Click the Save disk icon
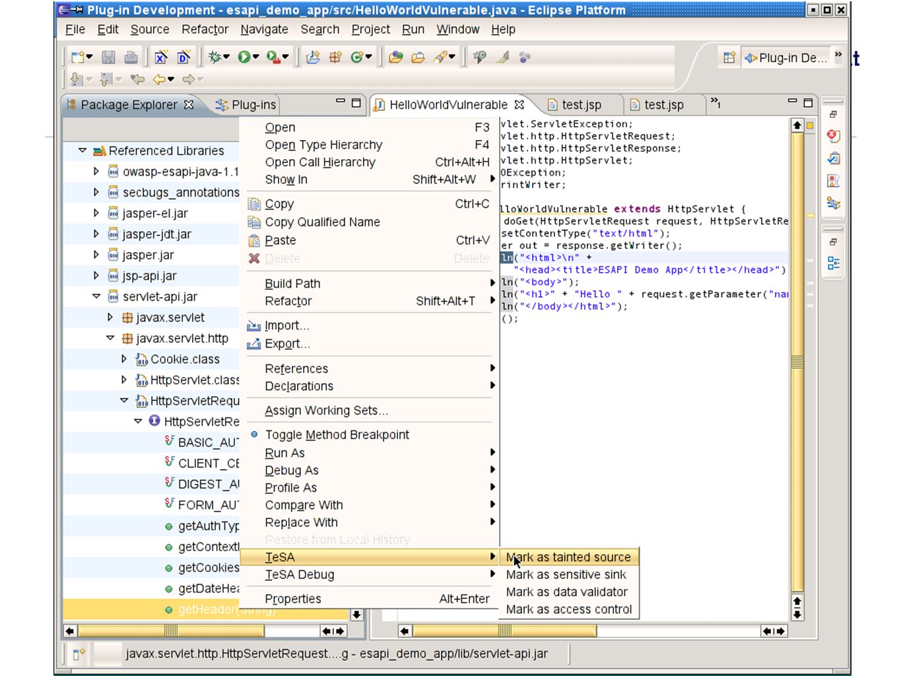901x676 pixels. pyautogui.click(x=109, y=57)
